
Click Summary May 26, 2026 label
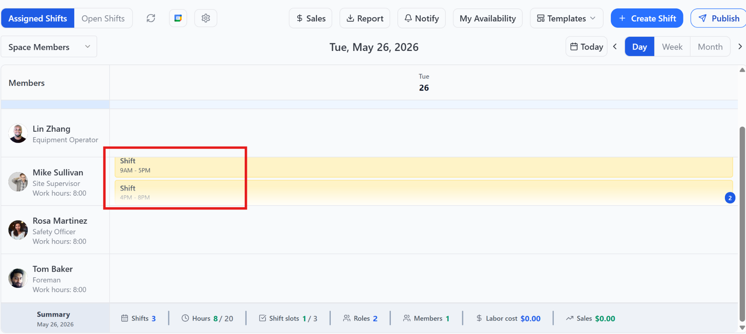pyautogui.click(x=55, y=319)
